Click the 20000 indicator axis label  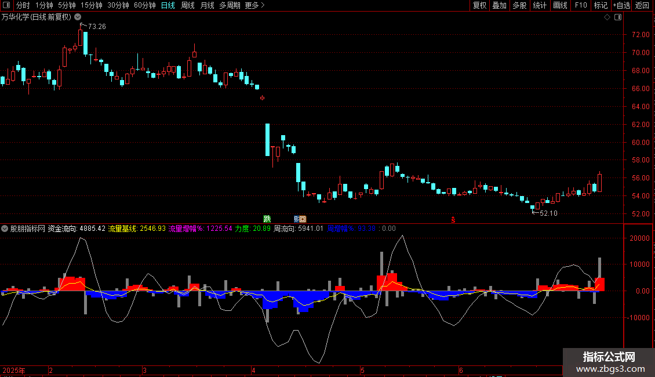click(639, 238)
